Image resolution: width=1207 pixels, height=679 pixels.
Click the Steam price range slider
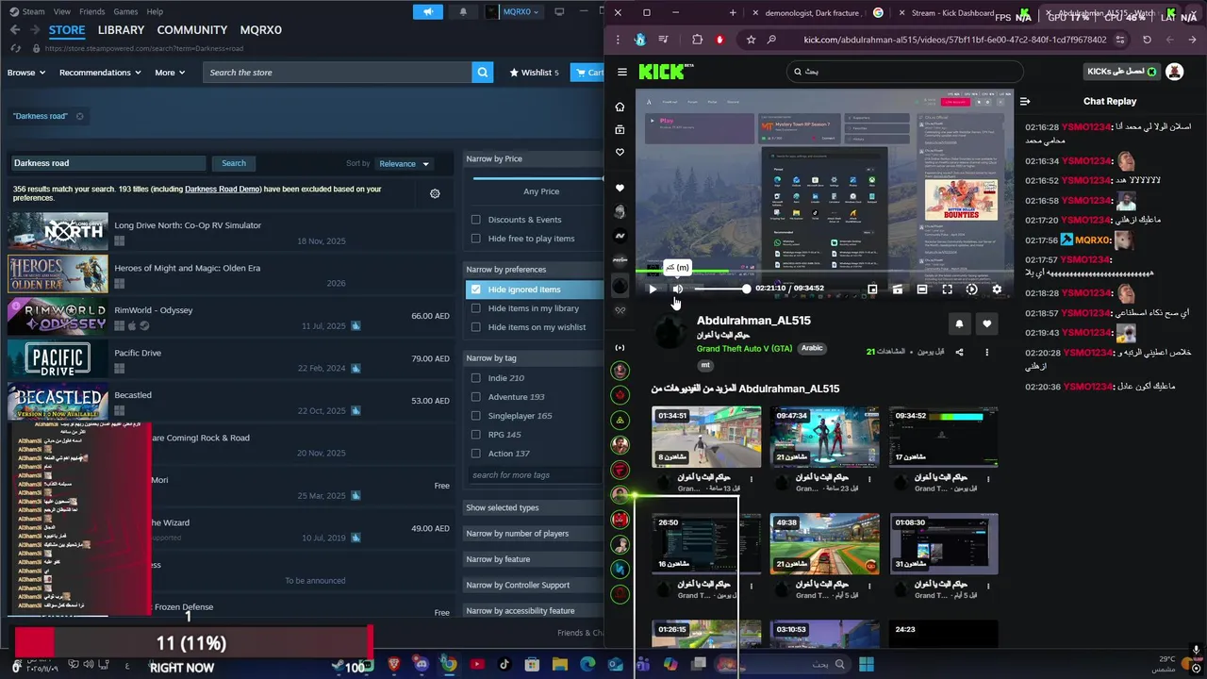(x=537, y=177)
